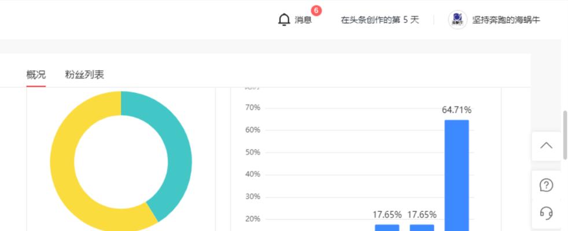Click the 20% axis label
This screenshot has height=231, width=568.
coord(253,219)
